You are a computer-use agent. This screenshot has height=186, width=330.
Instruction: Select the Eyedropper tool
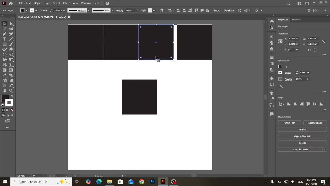[5, 75]
